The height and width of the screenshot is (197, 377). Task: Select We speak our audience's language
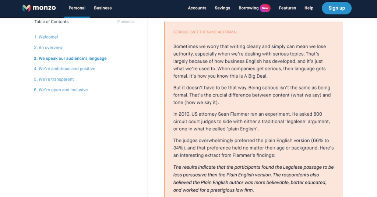pos(70,59)
